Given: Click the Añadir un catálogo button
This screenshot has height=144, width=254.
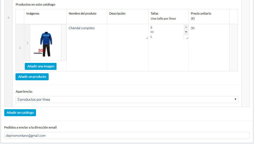Looking at the screenshot, I should pyautogui.click(x=20, y=113).
